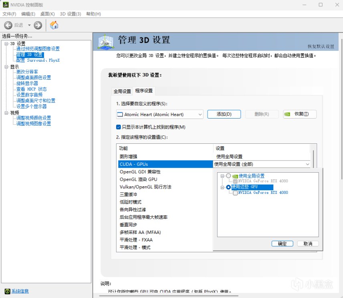Open 更改分辨率 task
The image size is (343, 298).
tap(27, 72)
